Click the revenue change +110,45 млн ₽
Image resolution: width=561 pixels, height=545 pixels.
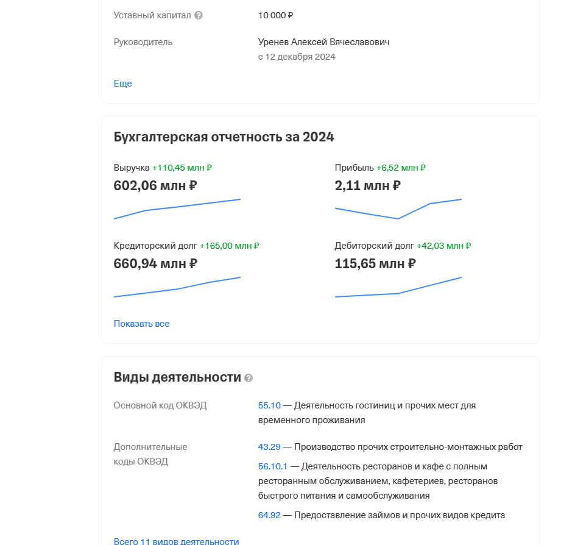pyautogui.click(x=182, y=168)
